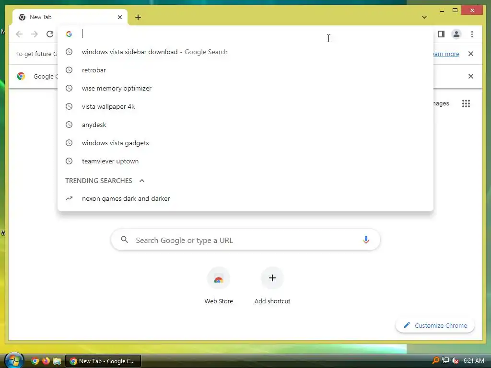Choose 'windows vista sidebar download' suggestion
The height and width of the screenshot is (368, 491).
pyautogui.click(x=245, y=52)
